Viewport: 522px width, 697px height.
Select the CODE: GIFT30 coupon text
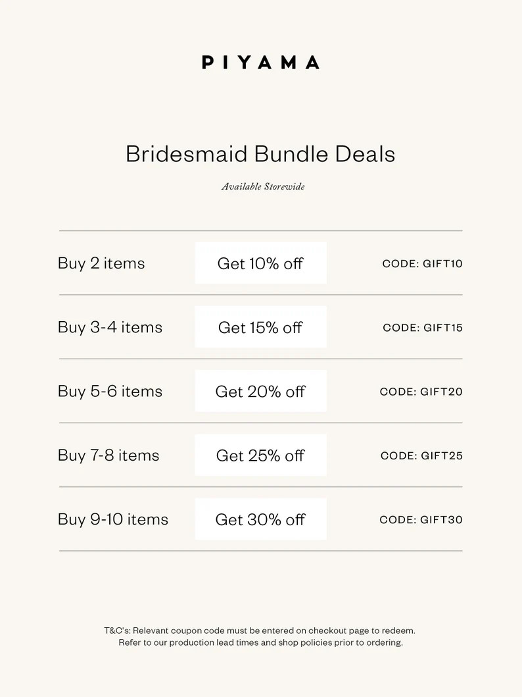(421, 519)
